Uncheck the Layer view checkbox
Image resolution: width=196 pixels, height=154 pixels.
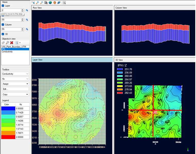click(3, 5)
